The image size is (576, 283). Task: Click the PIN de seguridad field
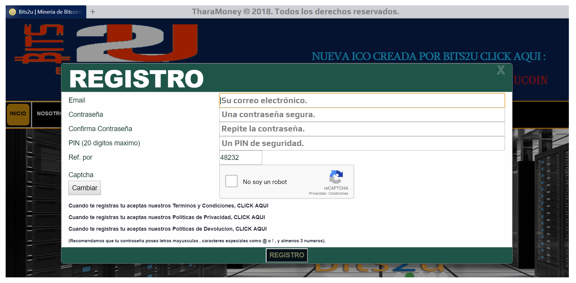362,143
